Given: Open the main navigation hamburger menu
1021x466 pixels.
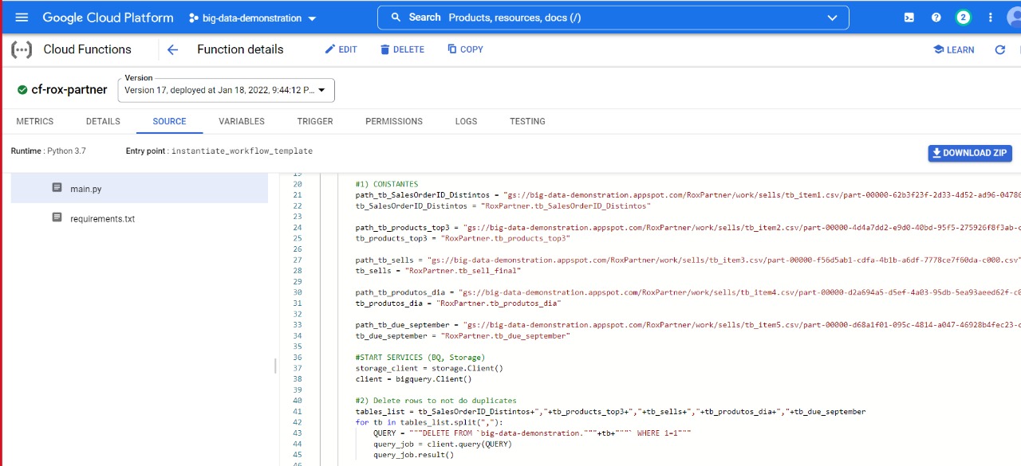Looking at the screenshot, I should click(x=22, y=18).
